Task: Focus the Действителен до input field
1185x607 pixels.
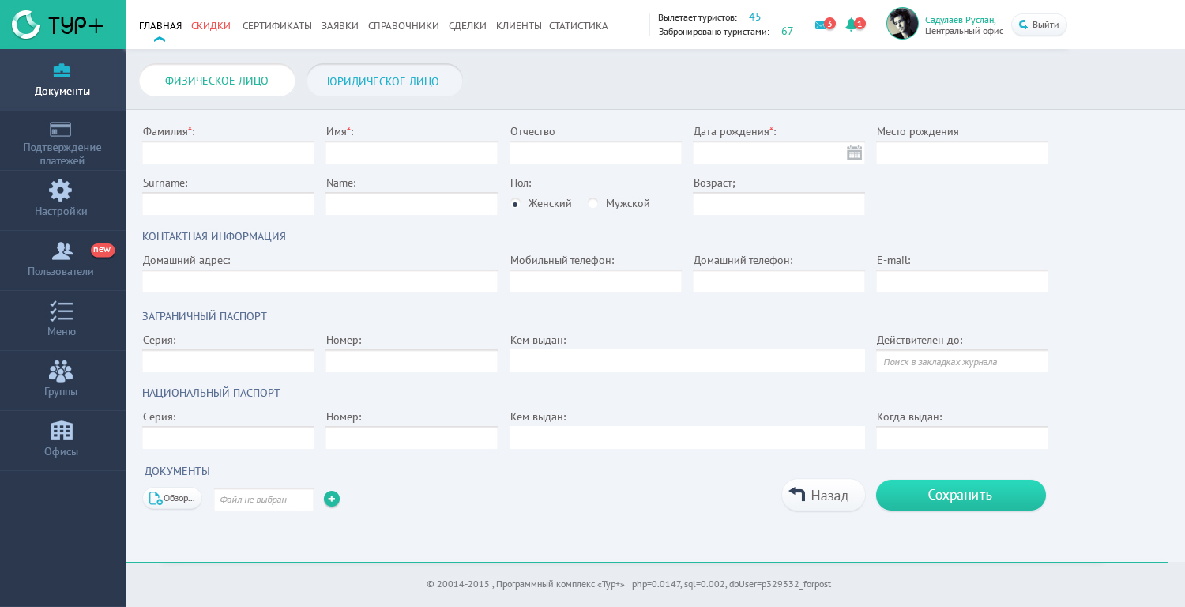Action: point(962,361)
